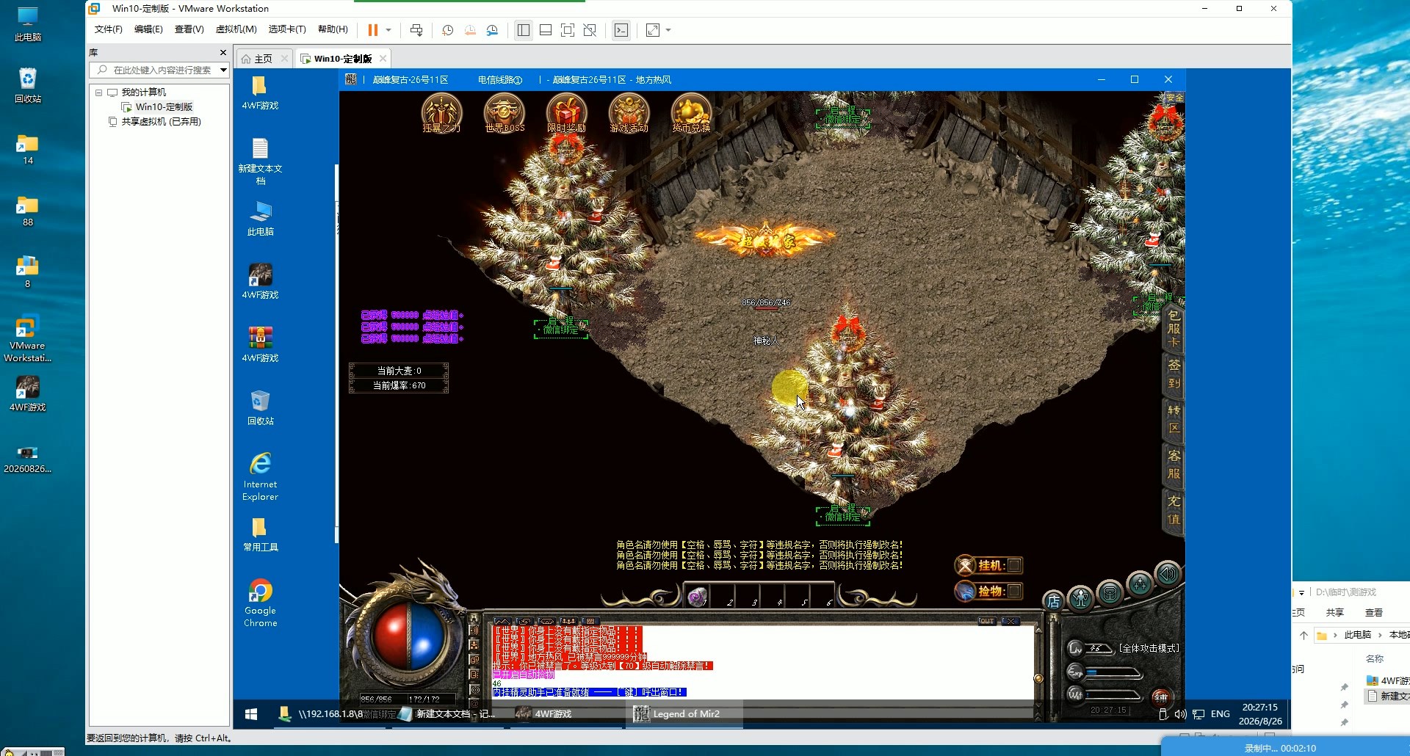Select 共享虚拟机 (已弃用) in library tree
This screenshot has height=756, width=1410.
(161, 122)
